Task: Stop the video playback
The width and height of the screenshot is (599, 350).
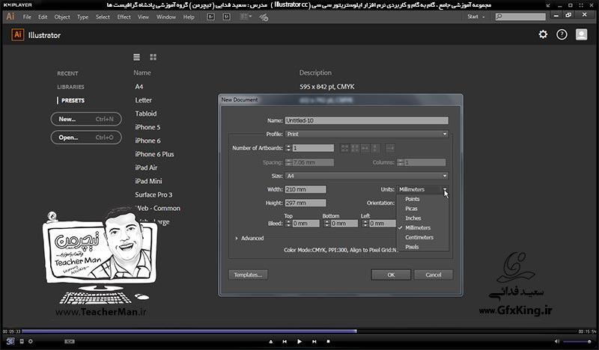Action: point(328,342)
